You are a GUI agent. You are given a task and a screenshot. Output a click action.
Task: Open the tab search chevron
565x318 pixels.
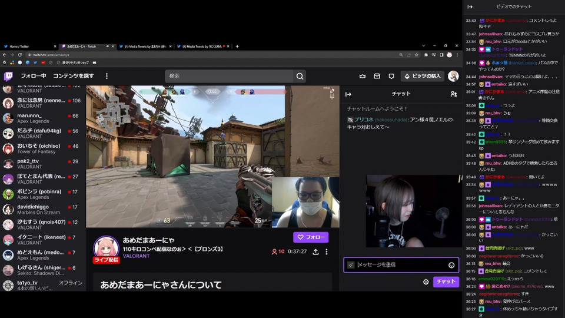click(423, 46)
